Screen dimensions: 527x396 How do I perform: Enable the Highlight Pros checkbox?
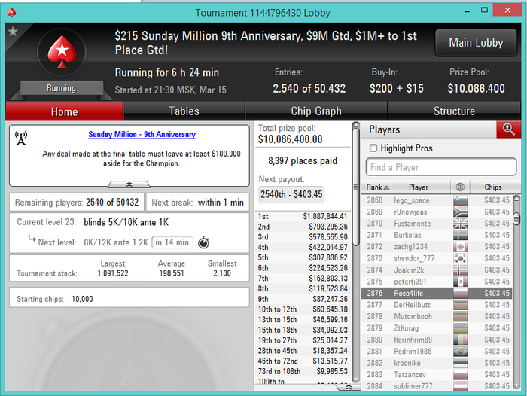373,148
